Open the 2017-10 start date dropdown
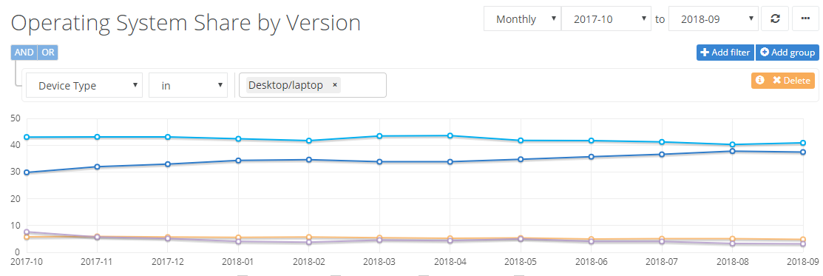This screenshot has width=823, height=276. (606, 19)
